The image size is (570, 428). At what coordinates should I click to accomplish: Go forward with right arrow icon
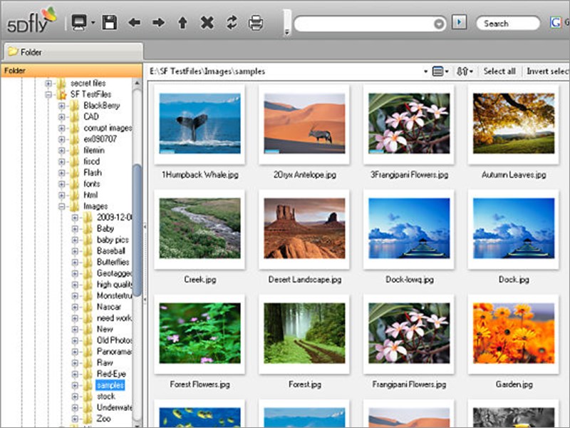(x=158, y=23)
